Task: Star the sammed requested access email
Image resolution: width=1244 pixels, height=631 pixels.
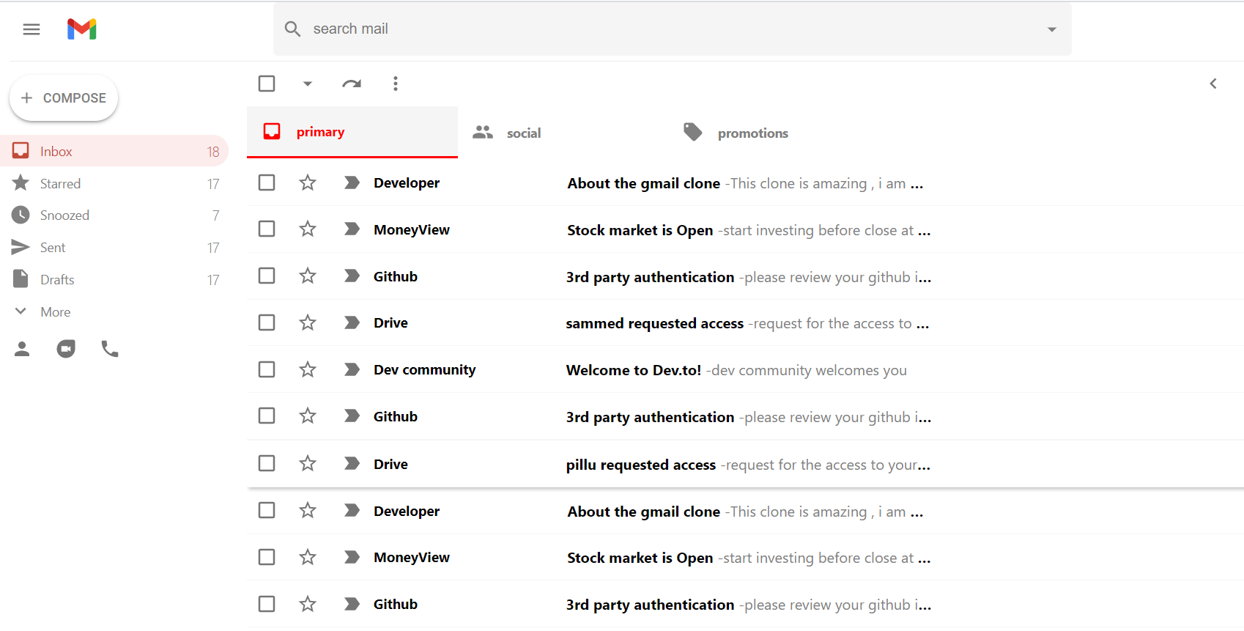Action: (x=308, y=322)
